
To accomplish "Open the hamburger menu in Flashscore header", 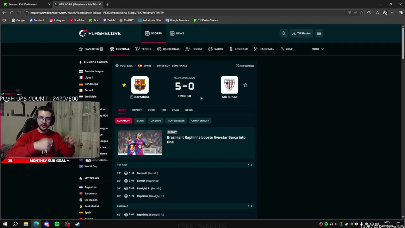I will [x=319, y=33].
